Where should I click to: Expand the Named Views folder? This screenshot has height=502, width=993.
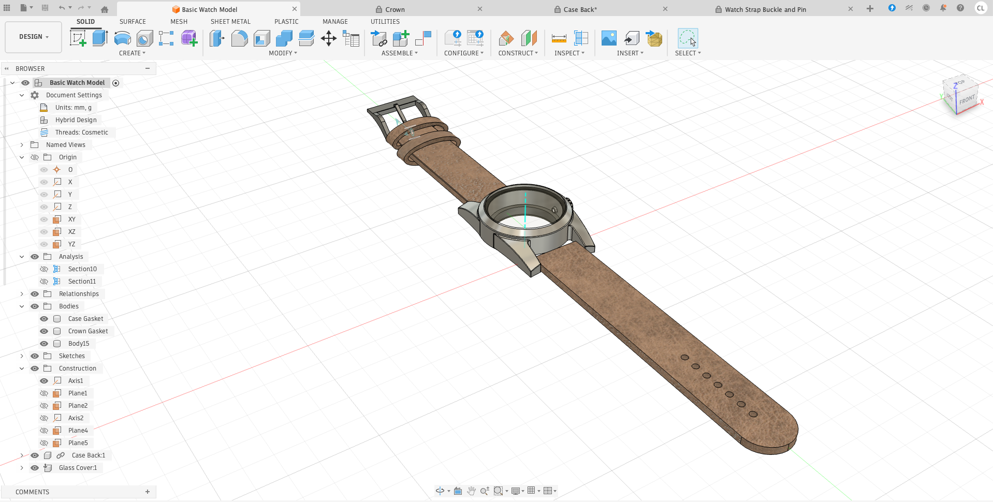(x=22, y=145)
